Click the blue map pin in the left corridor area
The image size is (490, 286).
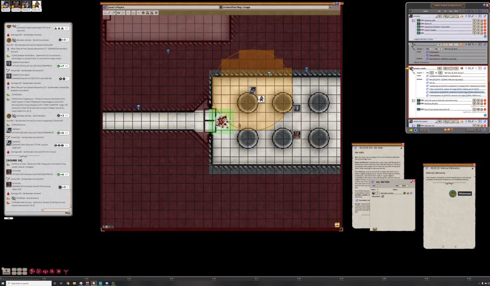click(138, 107)
